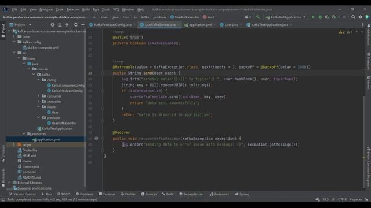The height and width of the screenshot is (208, 371).
Task: Build project with the hammer icon
Action: [x=257, y=17]
